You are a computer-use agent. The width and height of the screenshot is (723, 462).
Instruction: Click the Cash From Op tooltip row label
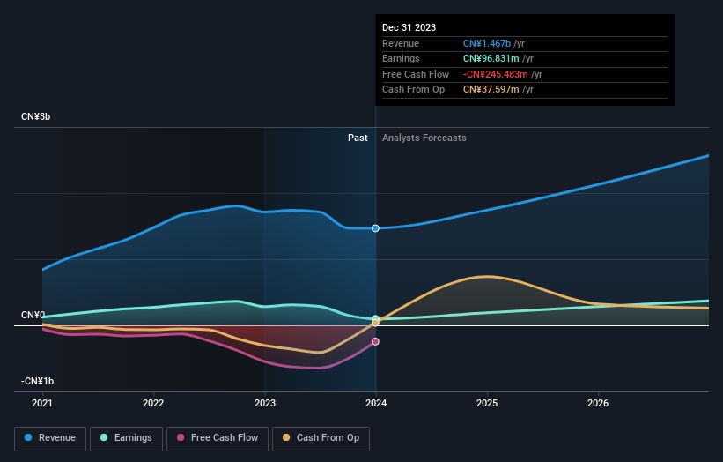point(414,90)
